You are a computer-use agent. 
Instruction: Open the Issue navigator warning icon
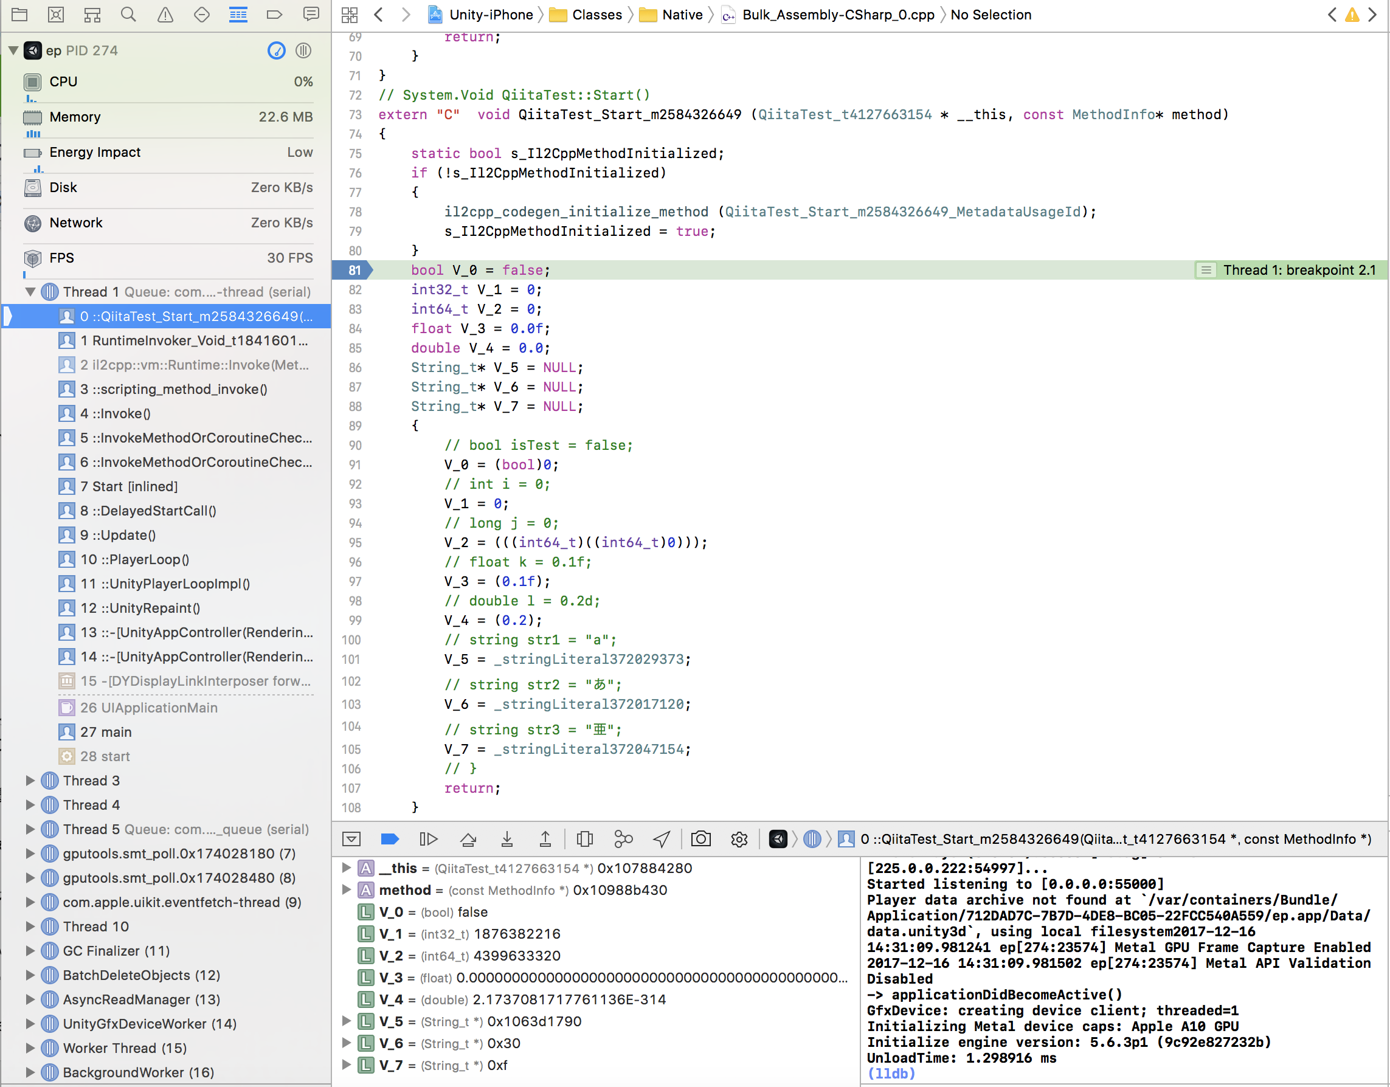point(165,15)
